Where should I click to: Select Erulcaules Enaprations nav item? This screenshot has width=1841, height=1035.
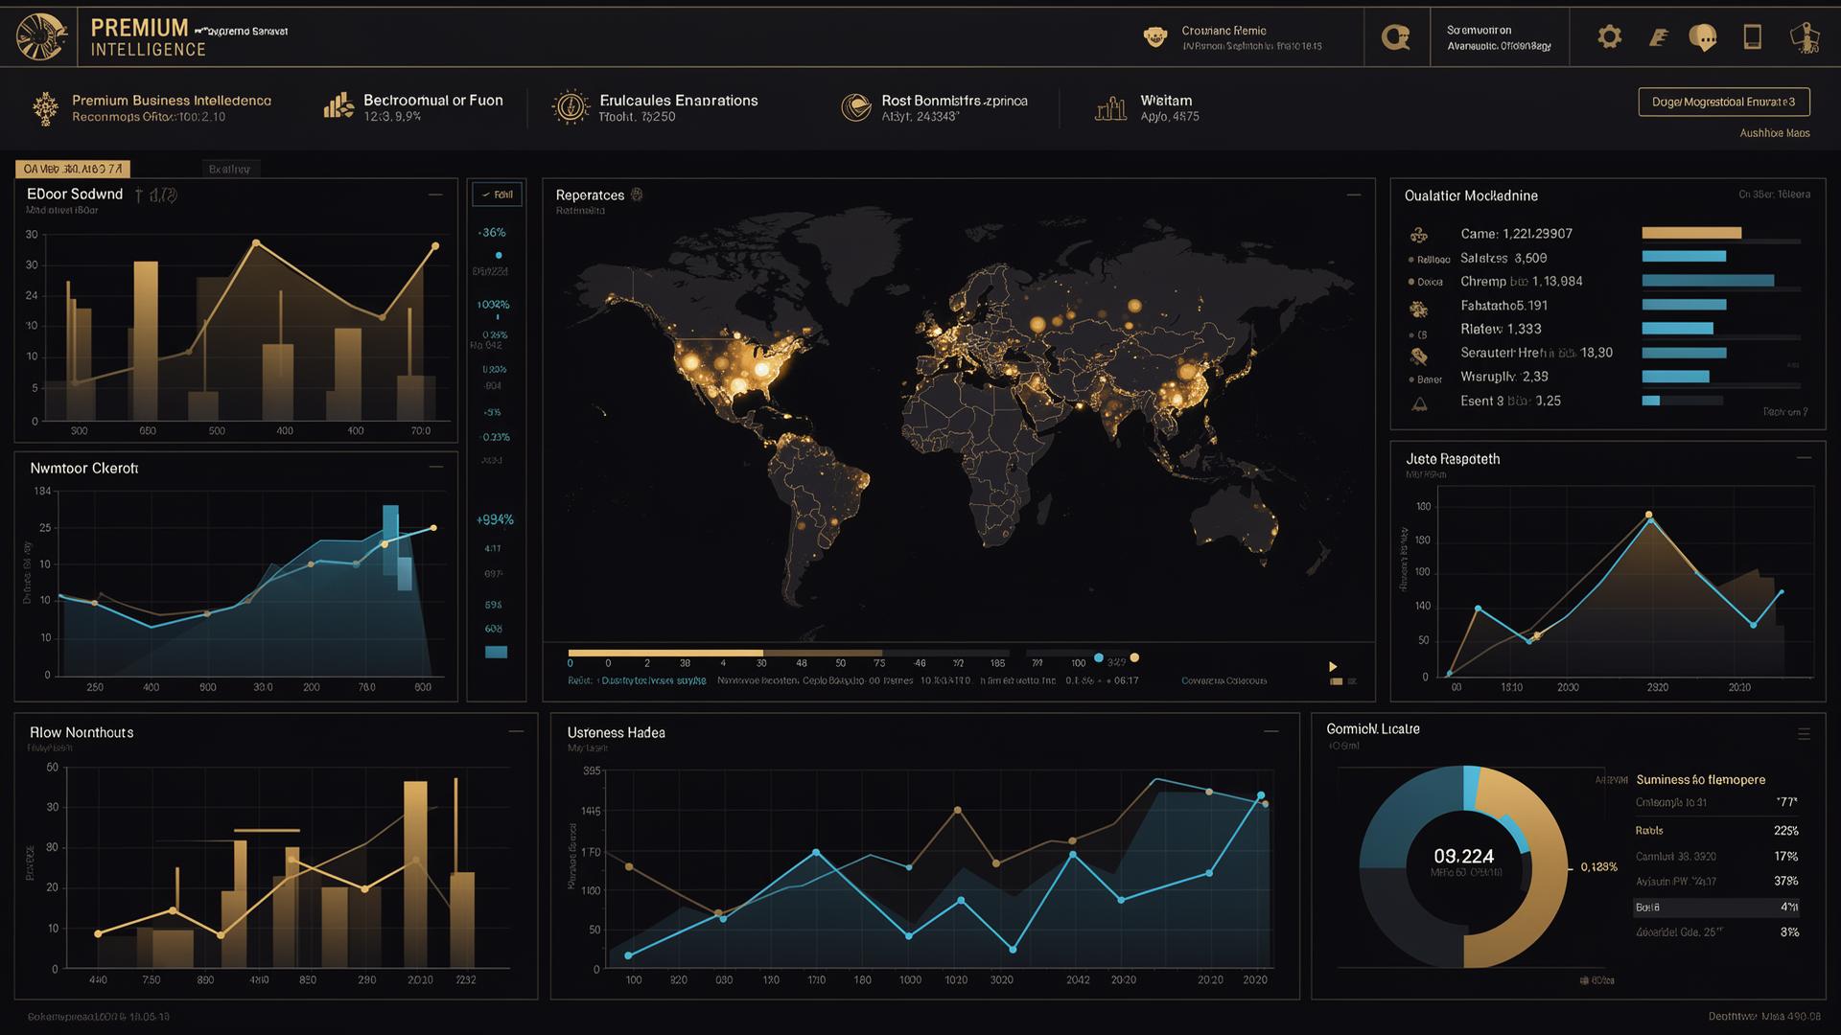[656, 107]
